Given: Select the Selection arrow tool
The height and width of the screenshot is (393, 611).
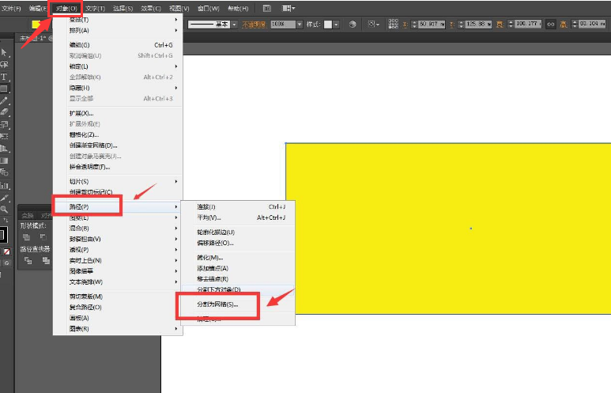Looking at the screenshot, I should coord(5,52).
